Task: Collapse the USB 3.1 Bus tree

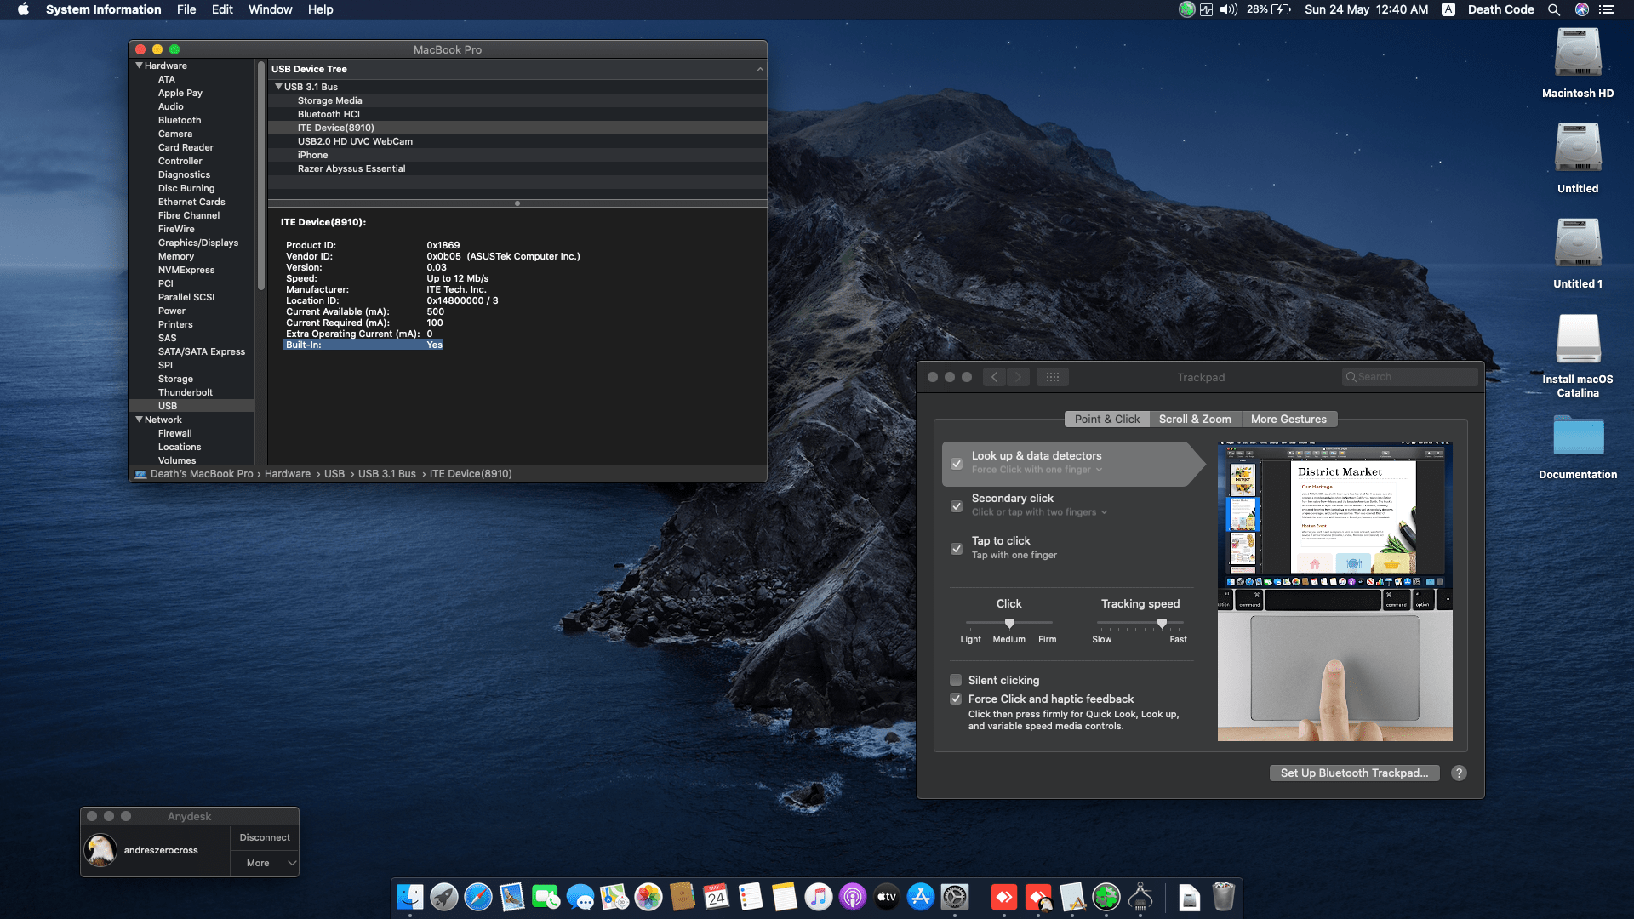Action: tap(278, 87)
